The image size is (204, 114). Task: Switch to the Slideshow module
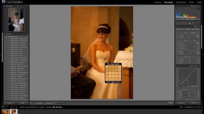(x=181, y=2)
